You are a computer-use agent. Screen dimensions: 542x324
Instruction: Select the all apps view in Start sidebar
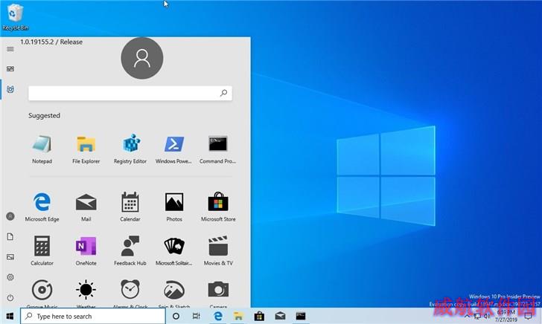point(10,89)
